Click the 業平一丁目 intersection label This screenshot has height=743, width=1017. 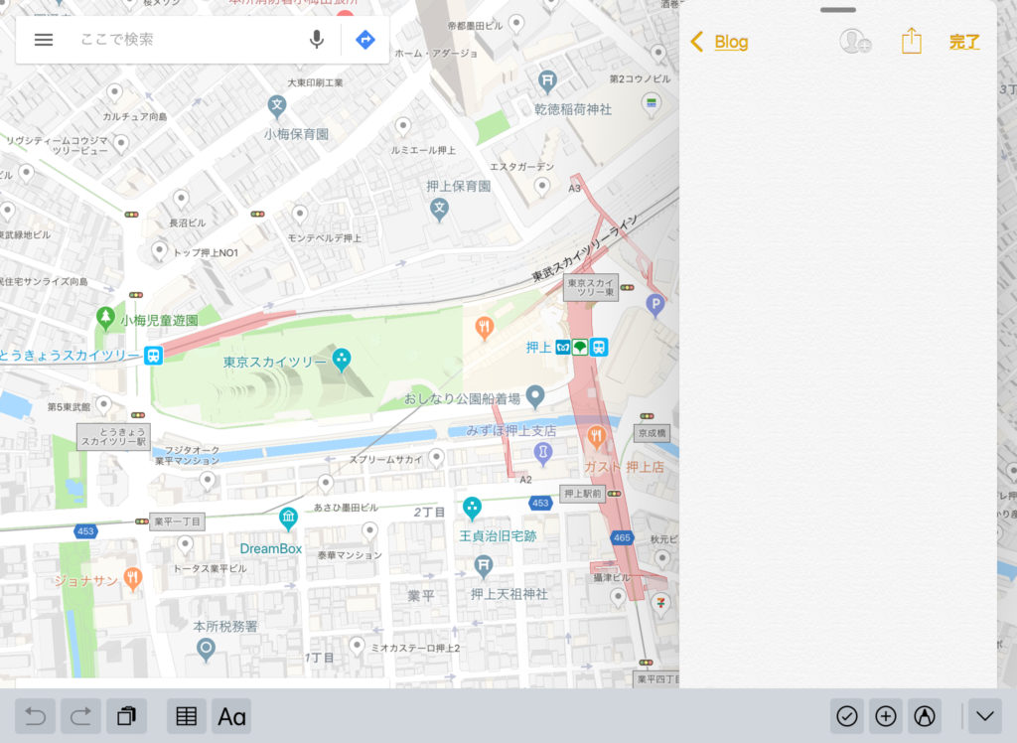[x=177, y=521]
